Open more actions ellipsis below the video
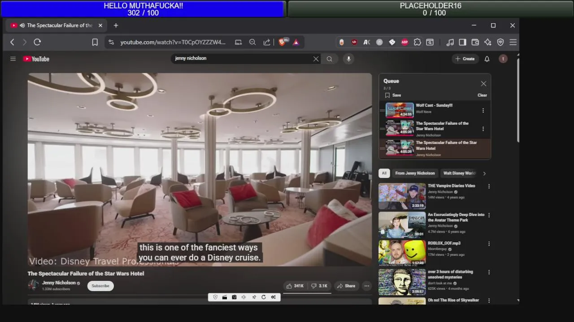Viewport: 574px width, 322px height. pyautogui.click(x=366, y=286)
